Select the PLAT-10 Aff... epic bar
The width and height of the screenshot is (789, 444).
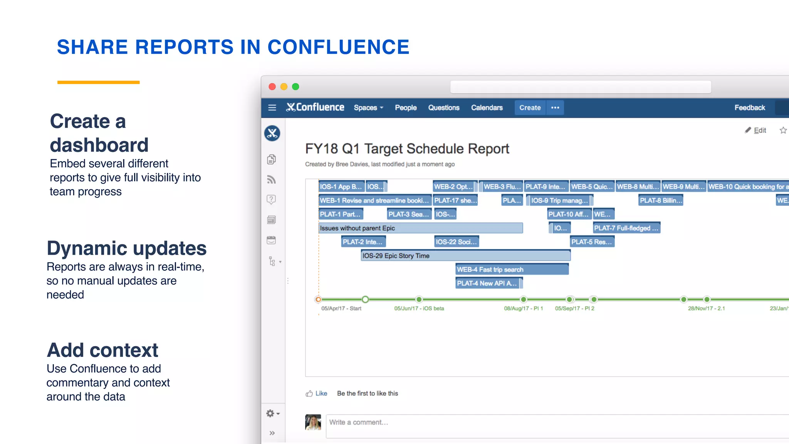coord(569,214)
